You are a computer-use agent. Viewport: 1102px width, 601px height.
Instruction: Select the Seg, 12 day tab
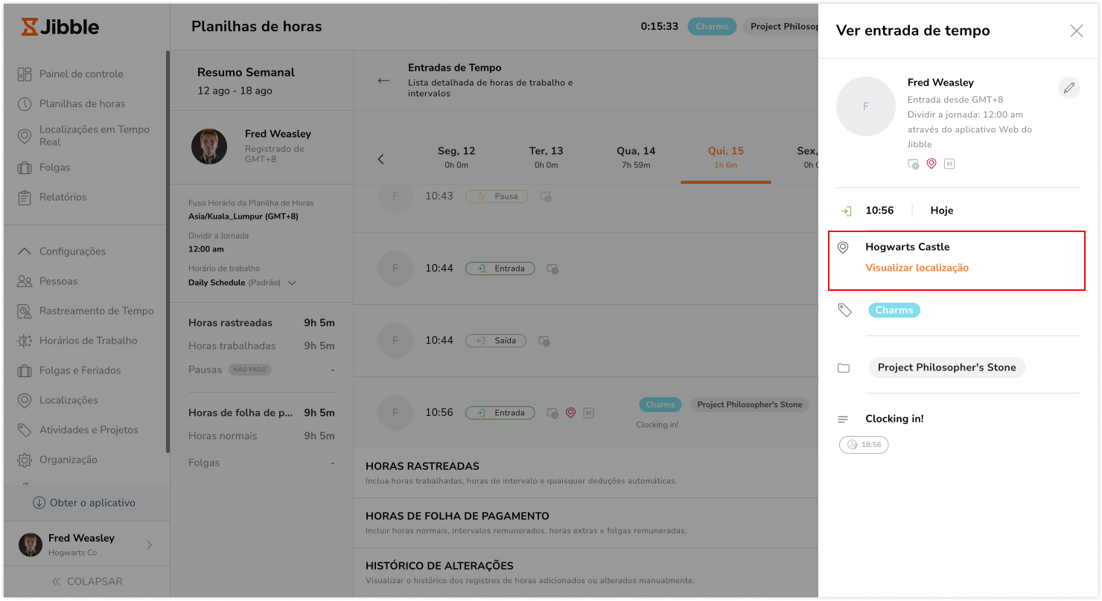(x=456, y=156)
